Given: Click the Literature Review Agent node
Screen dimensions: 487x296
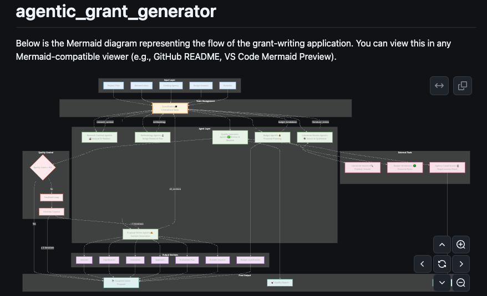Looking at the screenshot, I should 314,137.
